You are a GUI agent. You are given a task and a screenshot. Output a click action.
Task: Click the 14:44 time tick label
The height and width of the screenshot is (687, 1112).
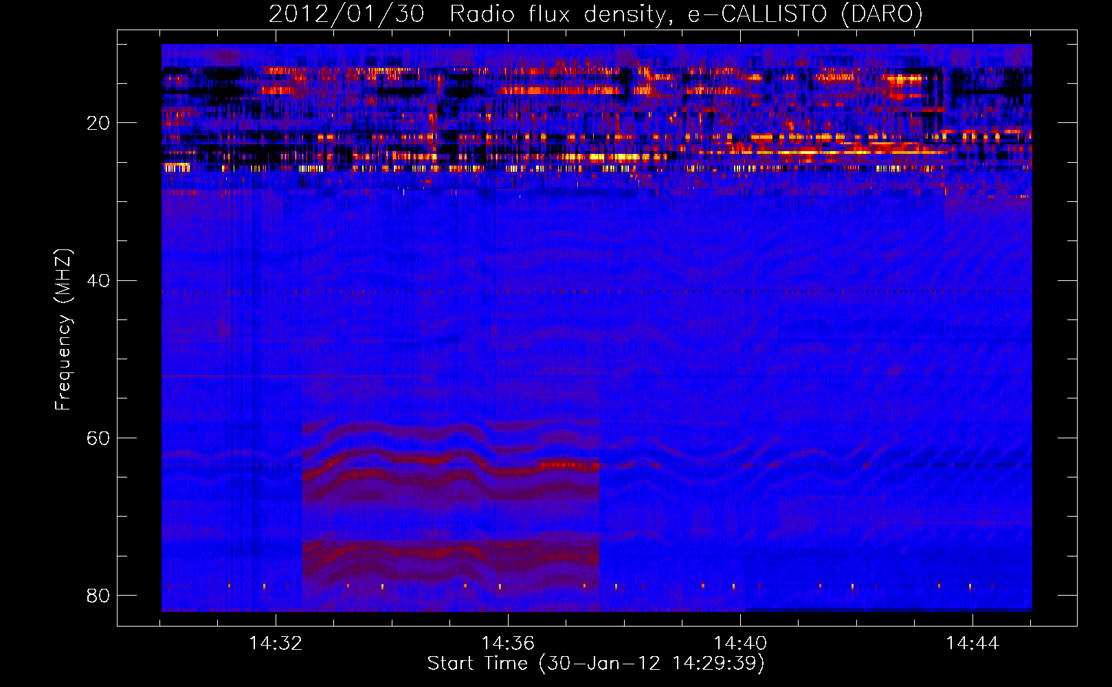[972, 644]
